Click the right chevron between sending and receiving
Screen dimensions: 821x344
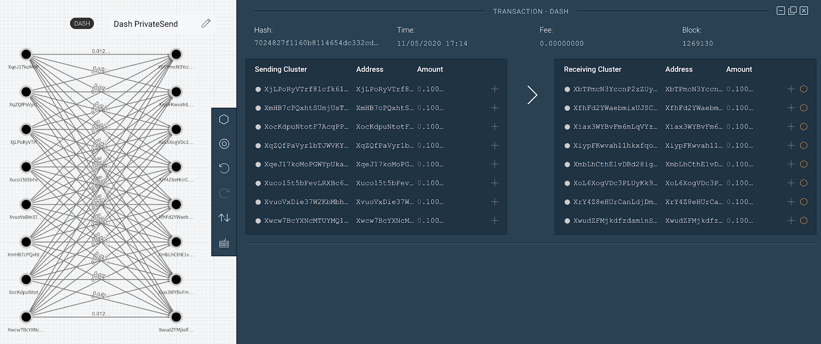click(x=532, y=95)
